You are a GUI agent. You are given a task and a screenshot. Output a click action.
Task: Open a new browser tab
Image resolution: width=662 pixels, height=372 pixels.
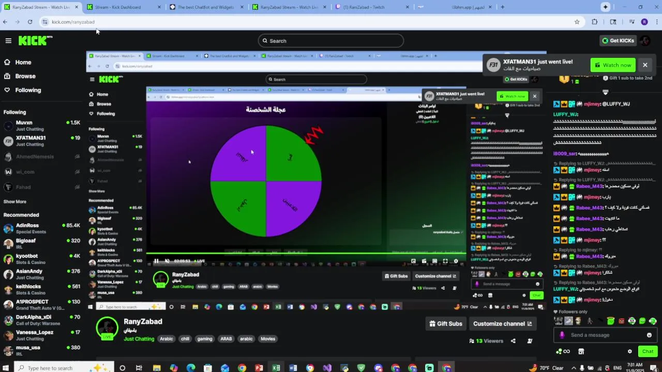pyautogui.click(x=502, y=7)
